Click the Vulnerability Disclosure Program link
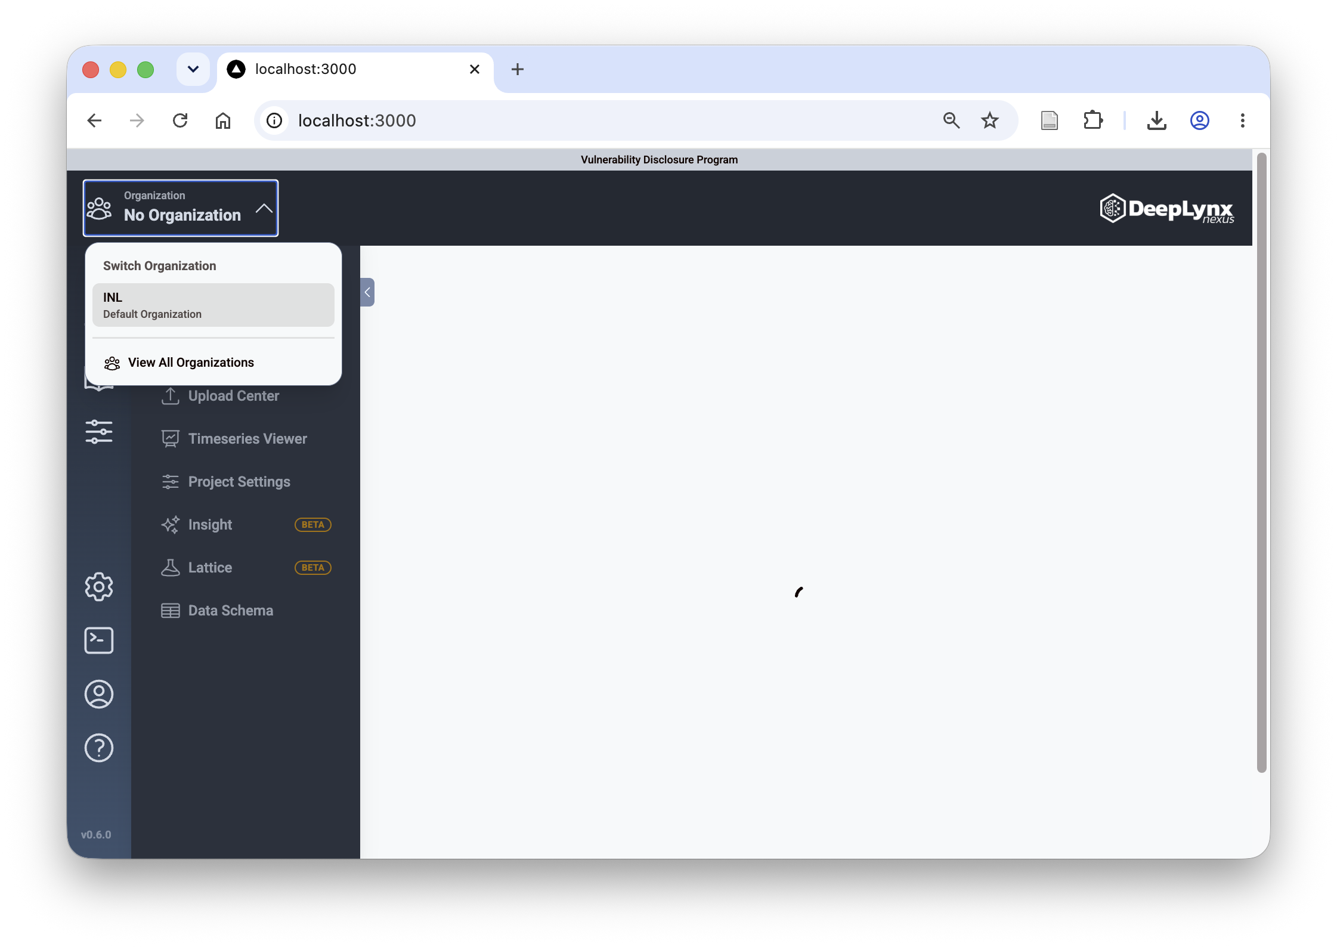The width and height of the screenshot is (1337, 947). pos(659,160)
